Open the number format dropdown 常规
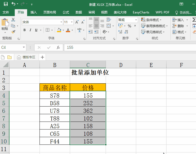 tap(136, 20)
